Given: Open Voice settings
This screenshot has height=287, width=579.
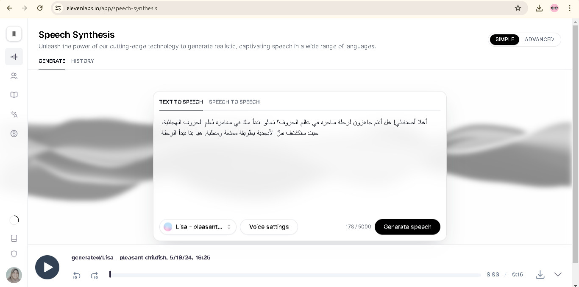Looking at the screenshot, I should (x=269, y=227).
